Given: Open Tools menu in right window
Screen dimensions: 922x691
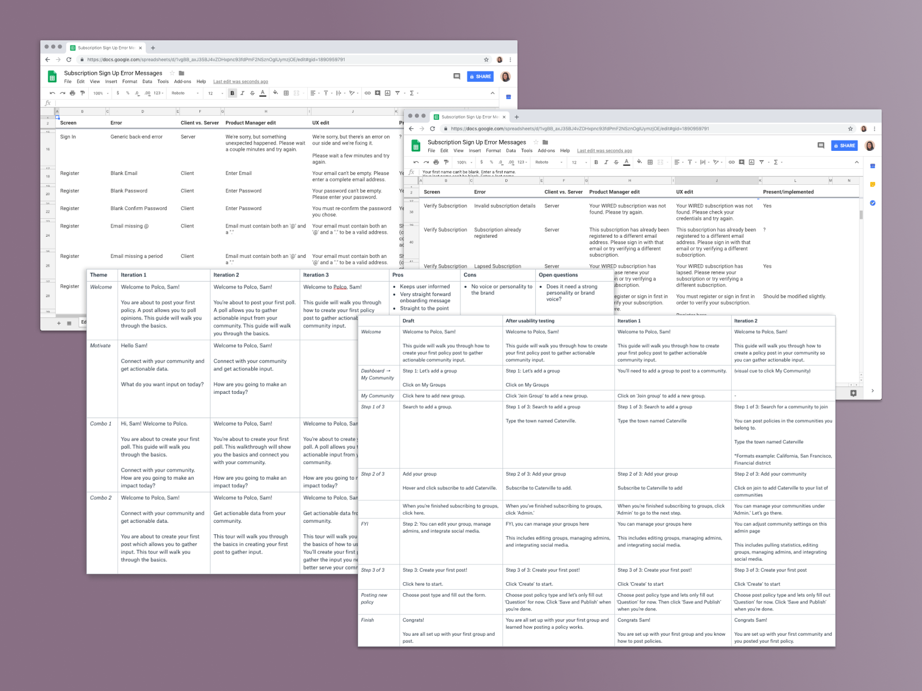Looking at the screenshot, I should pos(527,150).
